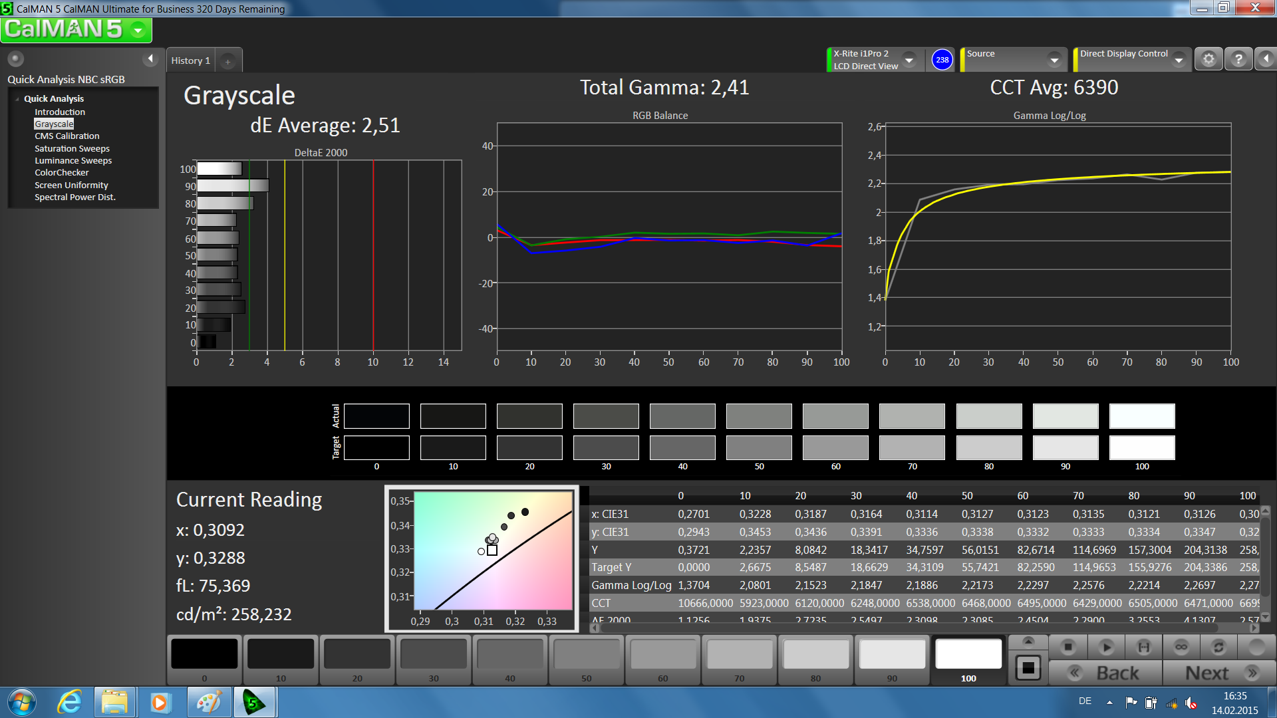
Task: Select Saturation Sweeps in workflow list
Action: 72,148
